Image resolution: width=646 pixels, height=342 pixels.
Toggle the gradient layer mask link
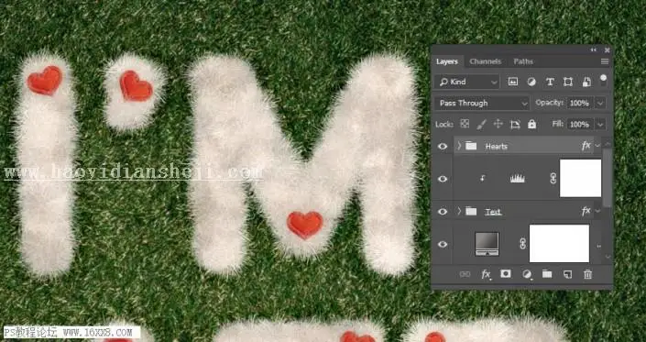[523, 244]
